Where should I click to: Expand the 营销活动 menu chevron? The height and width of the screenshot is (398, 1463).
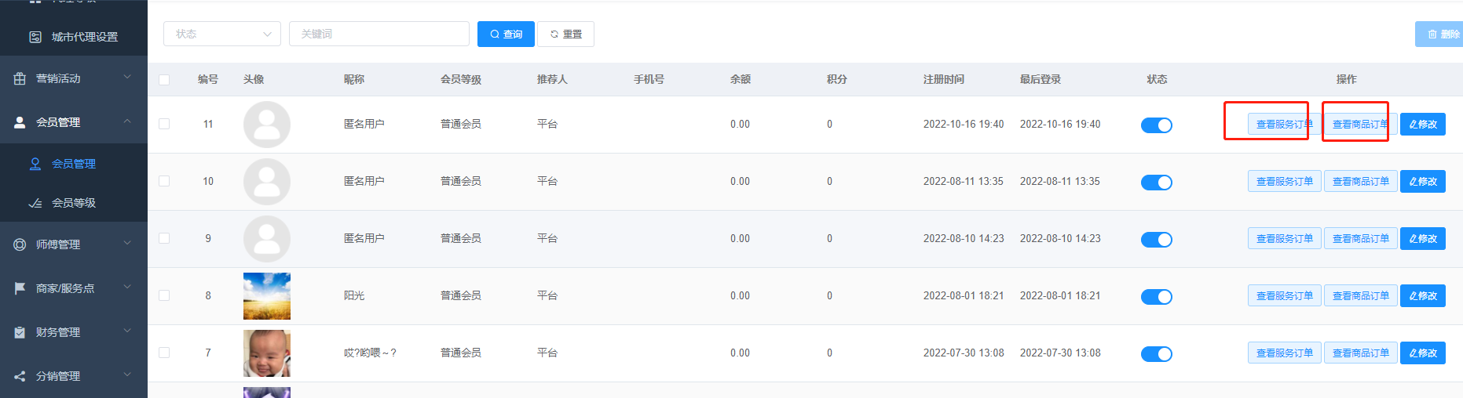click(x=127, y=78)
